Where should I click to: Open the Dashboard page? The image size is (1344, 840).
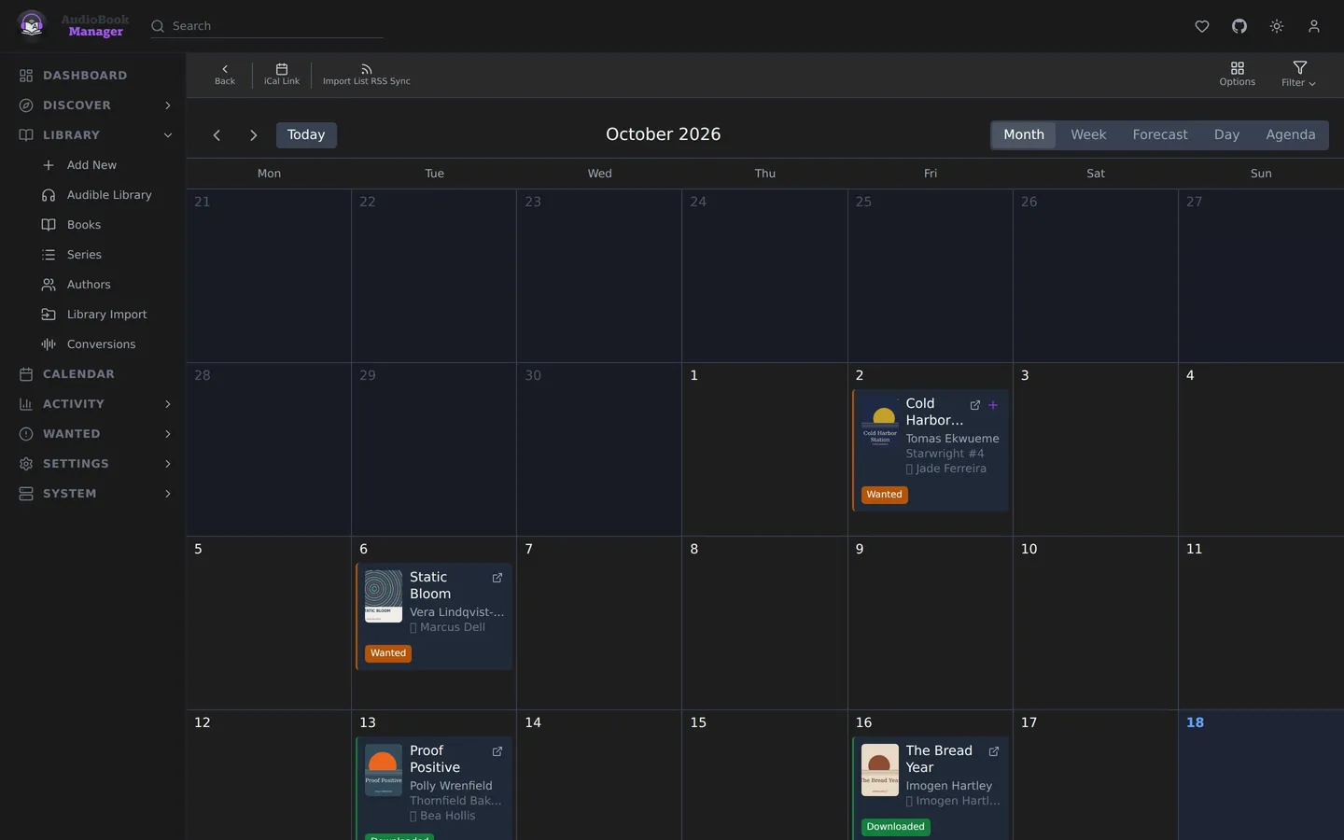93,76
